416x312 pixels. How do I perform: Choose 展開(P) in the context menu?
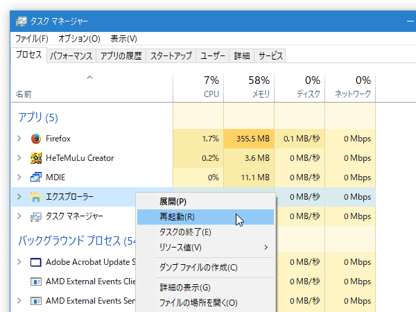(206, 202)
